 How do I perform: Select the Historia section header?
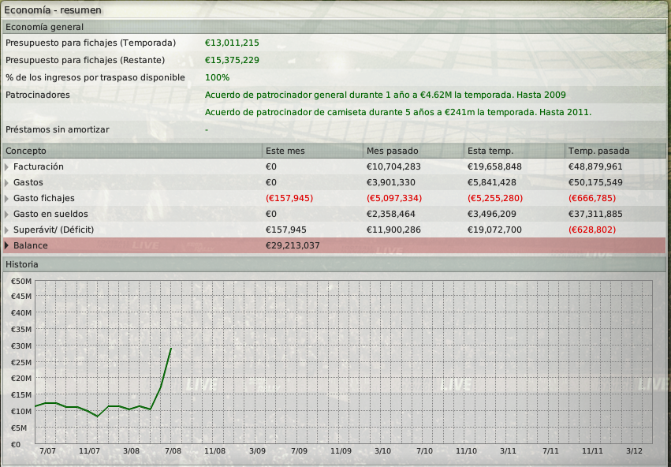tap(334, 264)
